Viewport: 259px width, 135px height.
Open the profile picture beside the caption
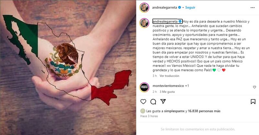pos(144,23)
